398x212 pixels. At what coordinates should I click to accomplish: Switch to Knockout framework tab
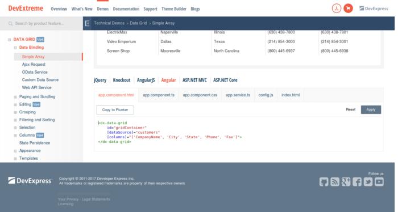coord(122,80)
